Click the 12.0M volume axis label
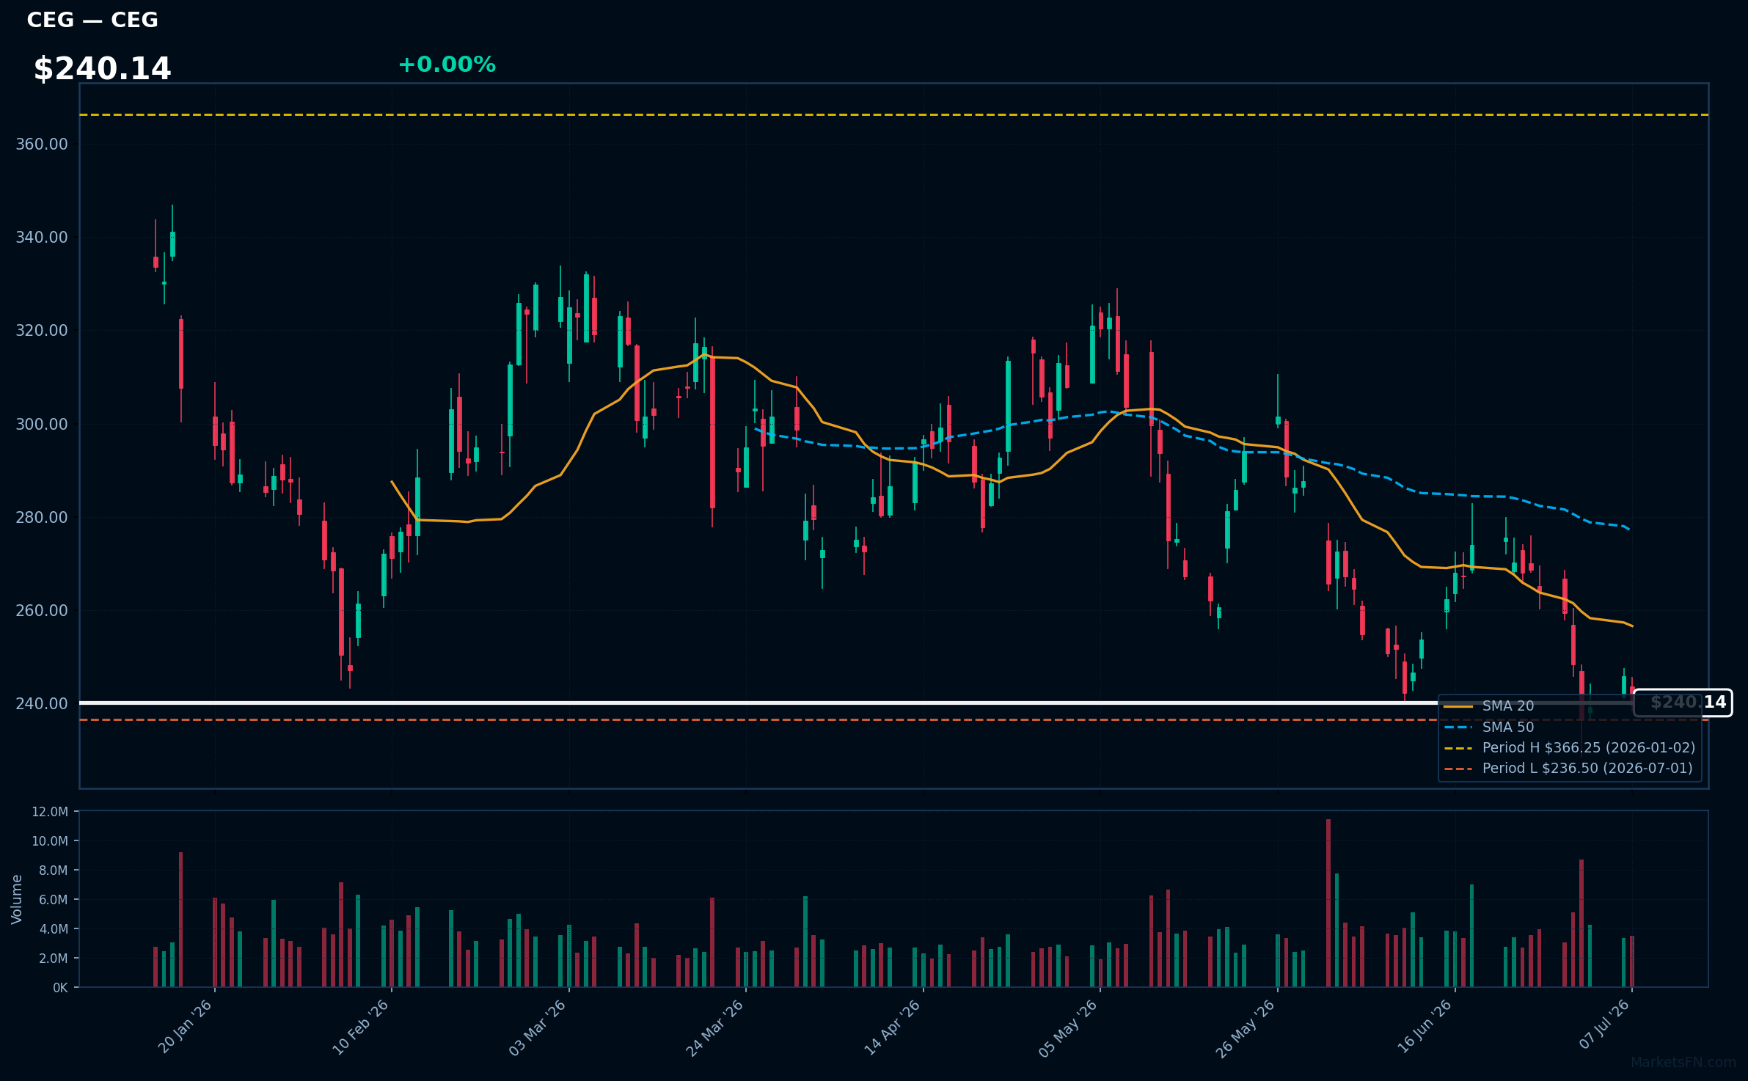This screenshot has width=1748, height=1081. [50, 812]
